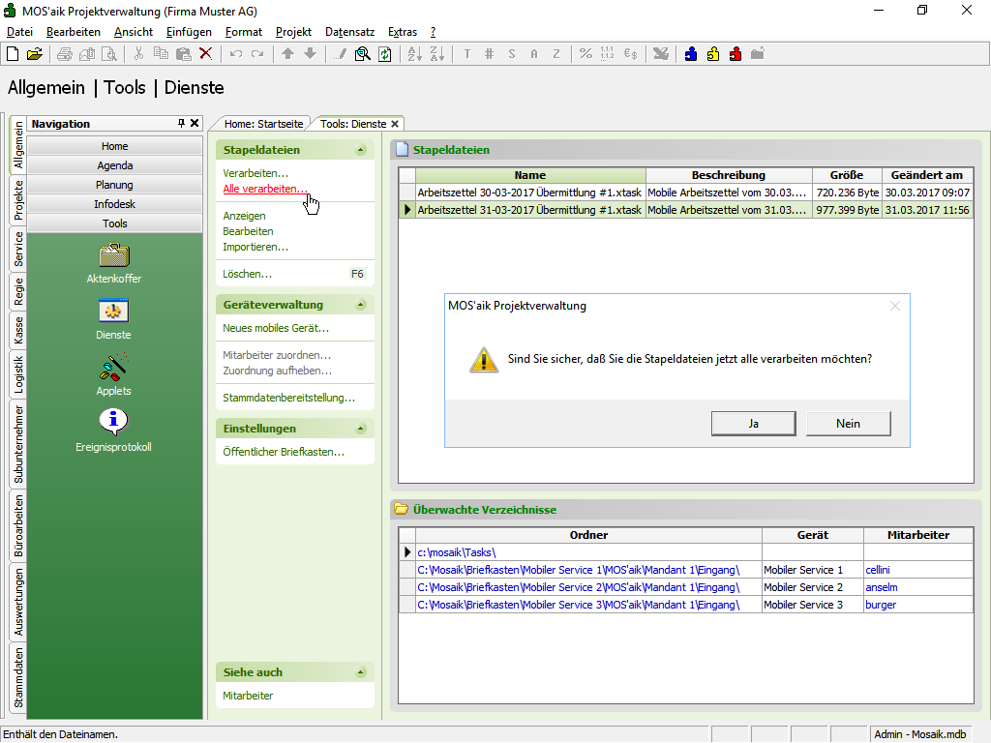Click the open folder toolbar icon

(x=34, y=54)
